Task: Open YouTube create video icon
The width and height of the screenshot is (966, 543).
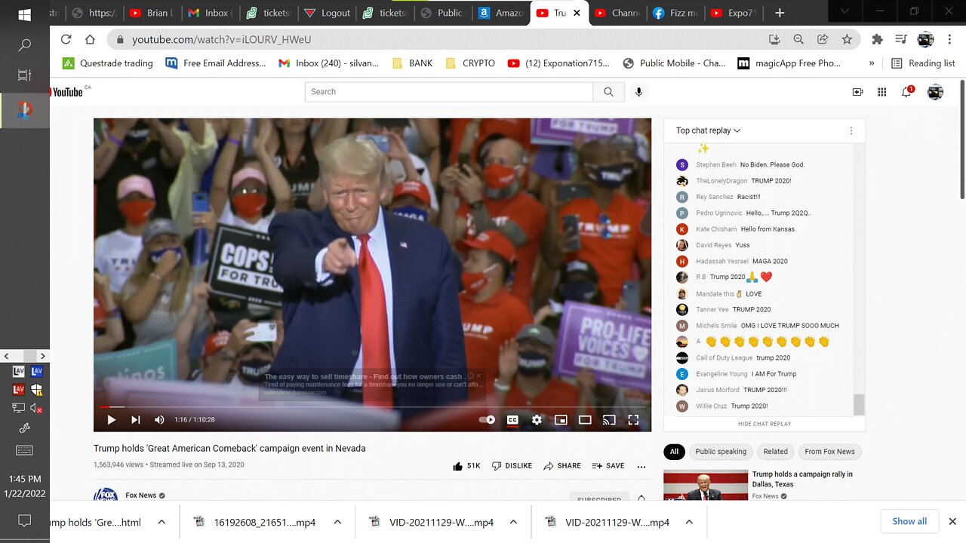Action: [857, 92]
